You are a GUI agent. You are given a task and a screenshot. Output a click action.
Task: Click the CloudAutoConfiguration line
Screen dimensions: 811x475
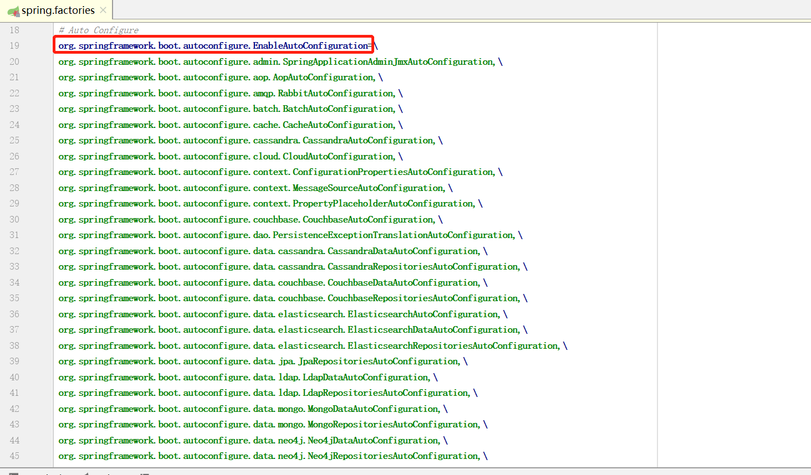tap(231, 156)
